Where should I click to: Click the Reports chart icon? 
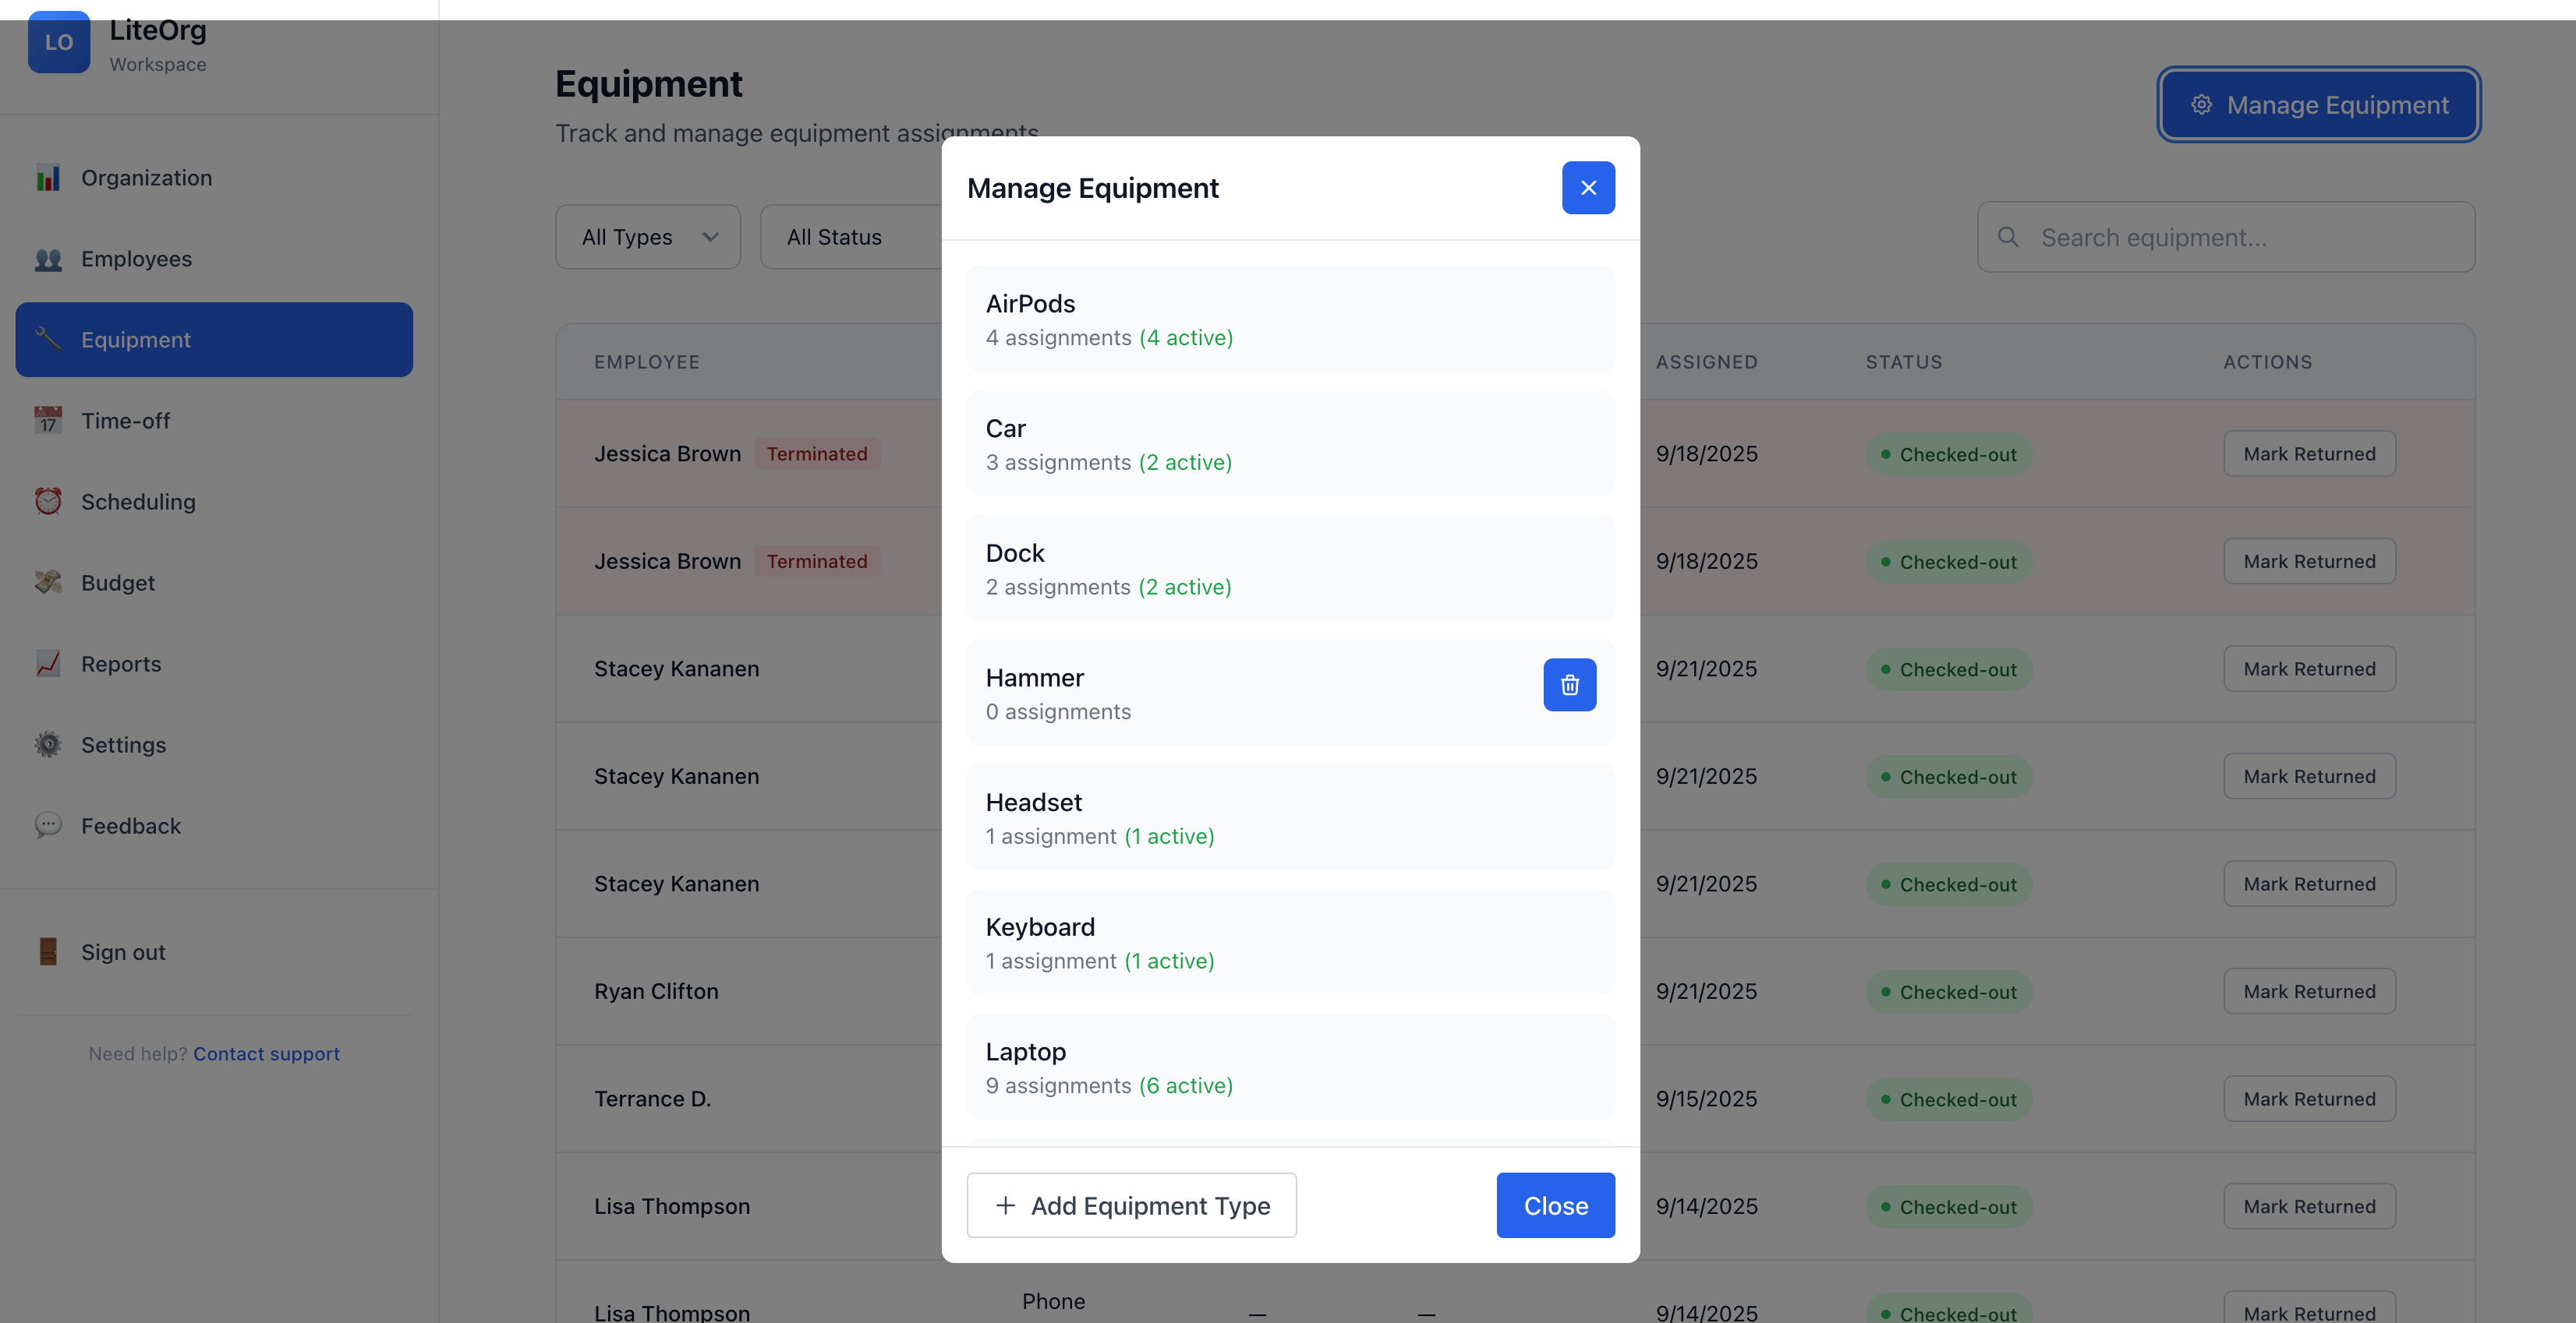click(48, 664)
